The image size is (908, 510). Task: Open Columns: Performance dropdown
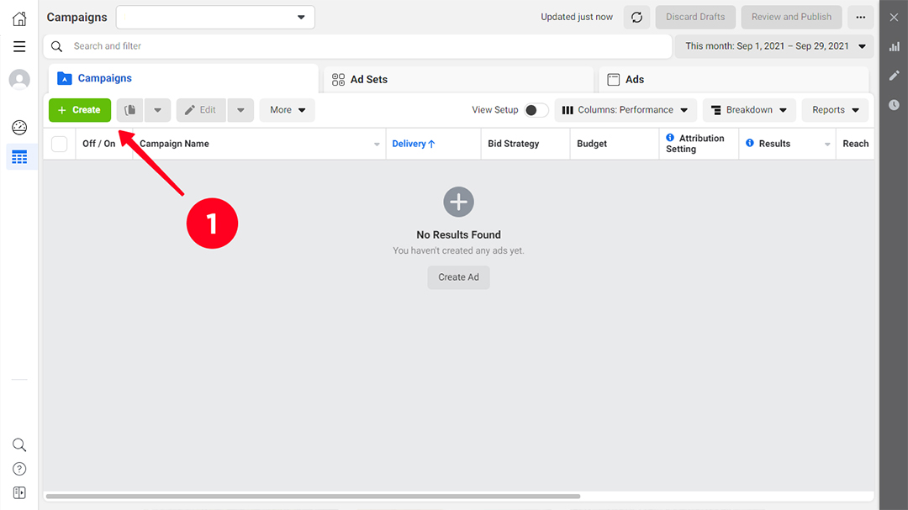[626, 110]
